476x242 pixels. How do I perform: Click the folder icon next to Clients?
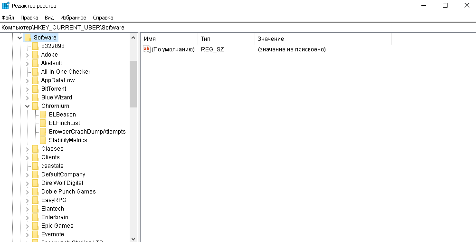(36, 157)
